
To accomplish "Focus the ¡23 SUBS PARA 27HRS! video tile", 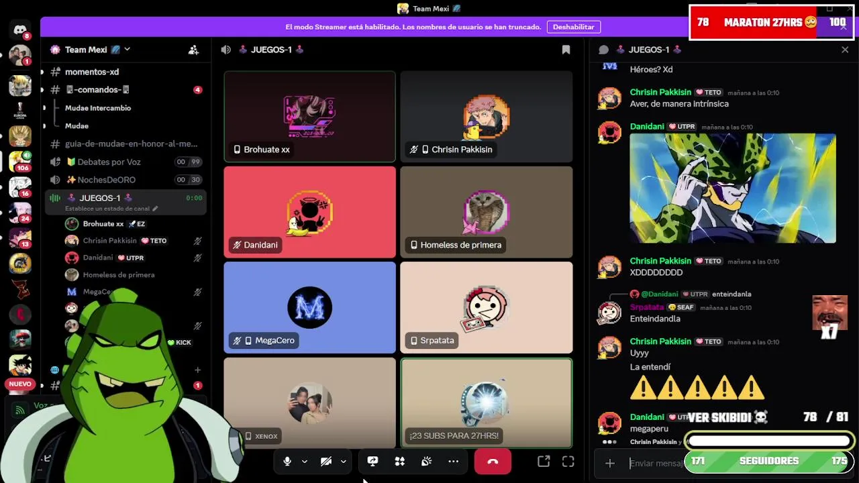I will click(x=487, y=402).
